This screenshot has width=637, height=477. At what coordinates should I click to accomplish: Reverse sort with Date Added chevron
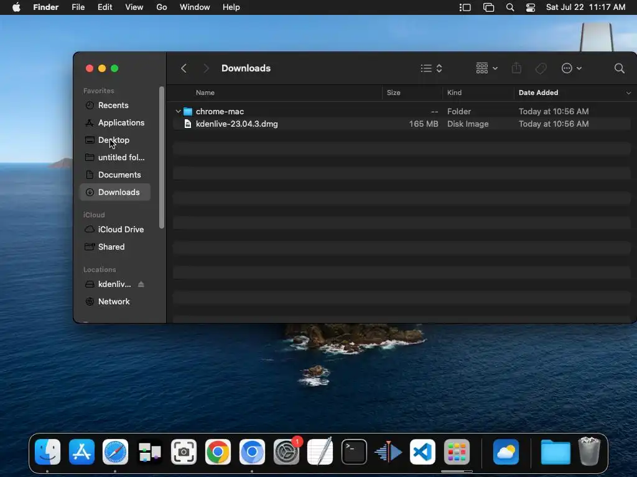point(628,93)
